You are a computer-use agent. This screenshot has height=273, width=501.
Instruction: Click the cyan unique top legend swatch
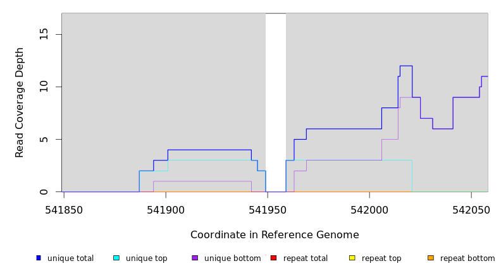point(116,258)
